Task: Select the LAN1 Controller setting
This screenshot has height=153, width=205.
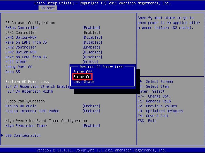Action: pos(21,33)
